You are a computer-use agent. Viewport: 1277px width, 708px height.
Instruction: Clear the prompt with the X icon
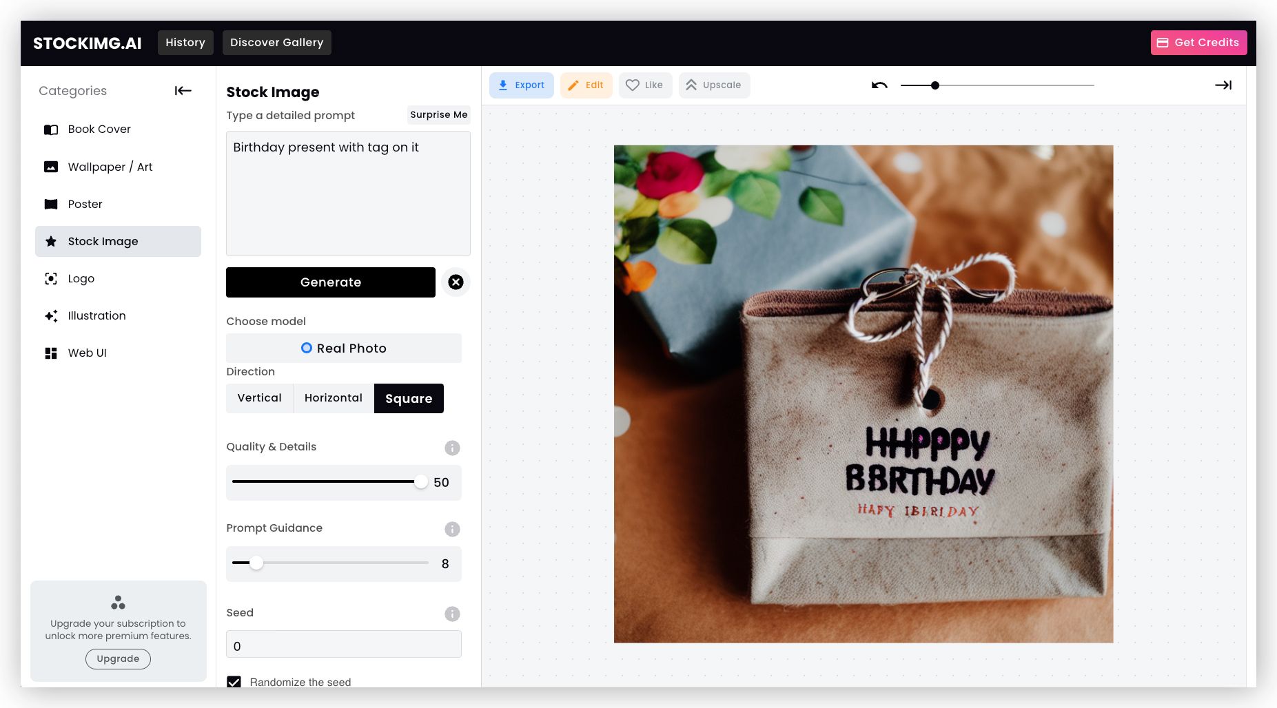456,282
